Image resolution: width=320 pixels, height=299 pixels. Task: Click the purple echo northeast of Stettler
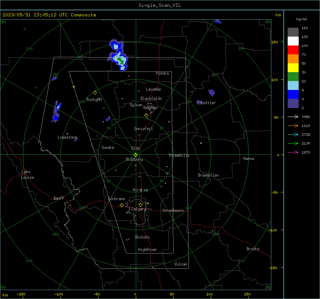(212, 92)
